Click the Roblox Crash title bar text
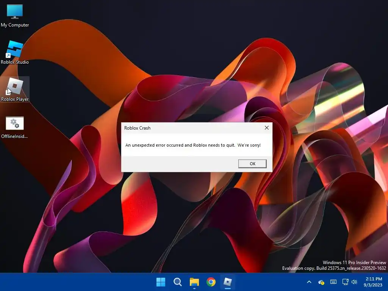The height and width of the screenshot is (291, 388). [137, 128]
